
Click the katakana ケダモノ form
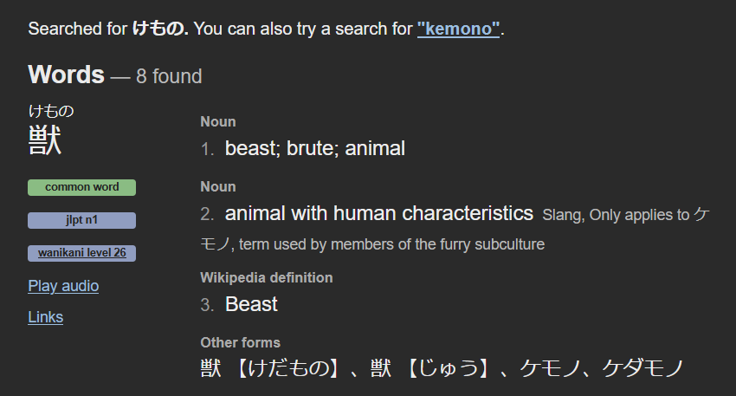[x=642, y=368]
